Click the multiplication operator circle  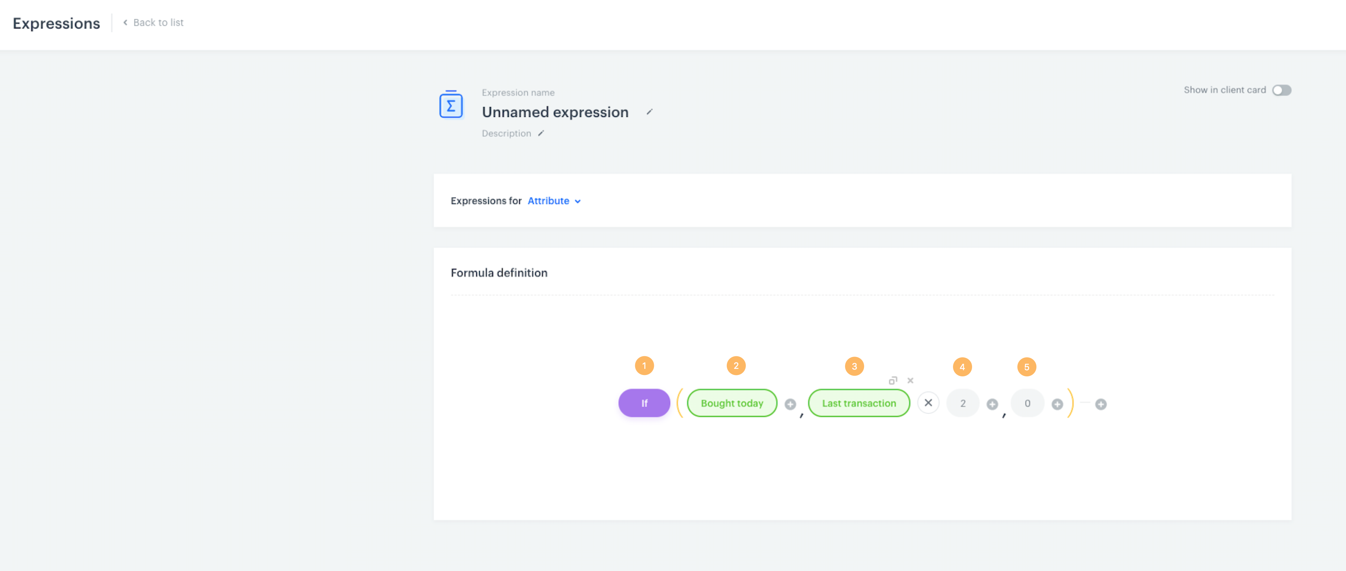pos(928,403)
